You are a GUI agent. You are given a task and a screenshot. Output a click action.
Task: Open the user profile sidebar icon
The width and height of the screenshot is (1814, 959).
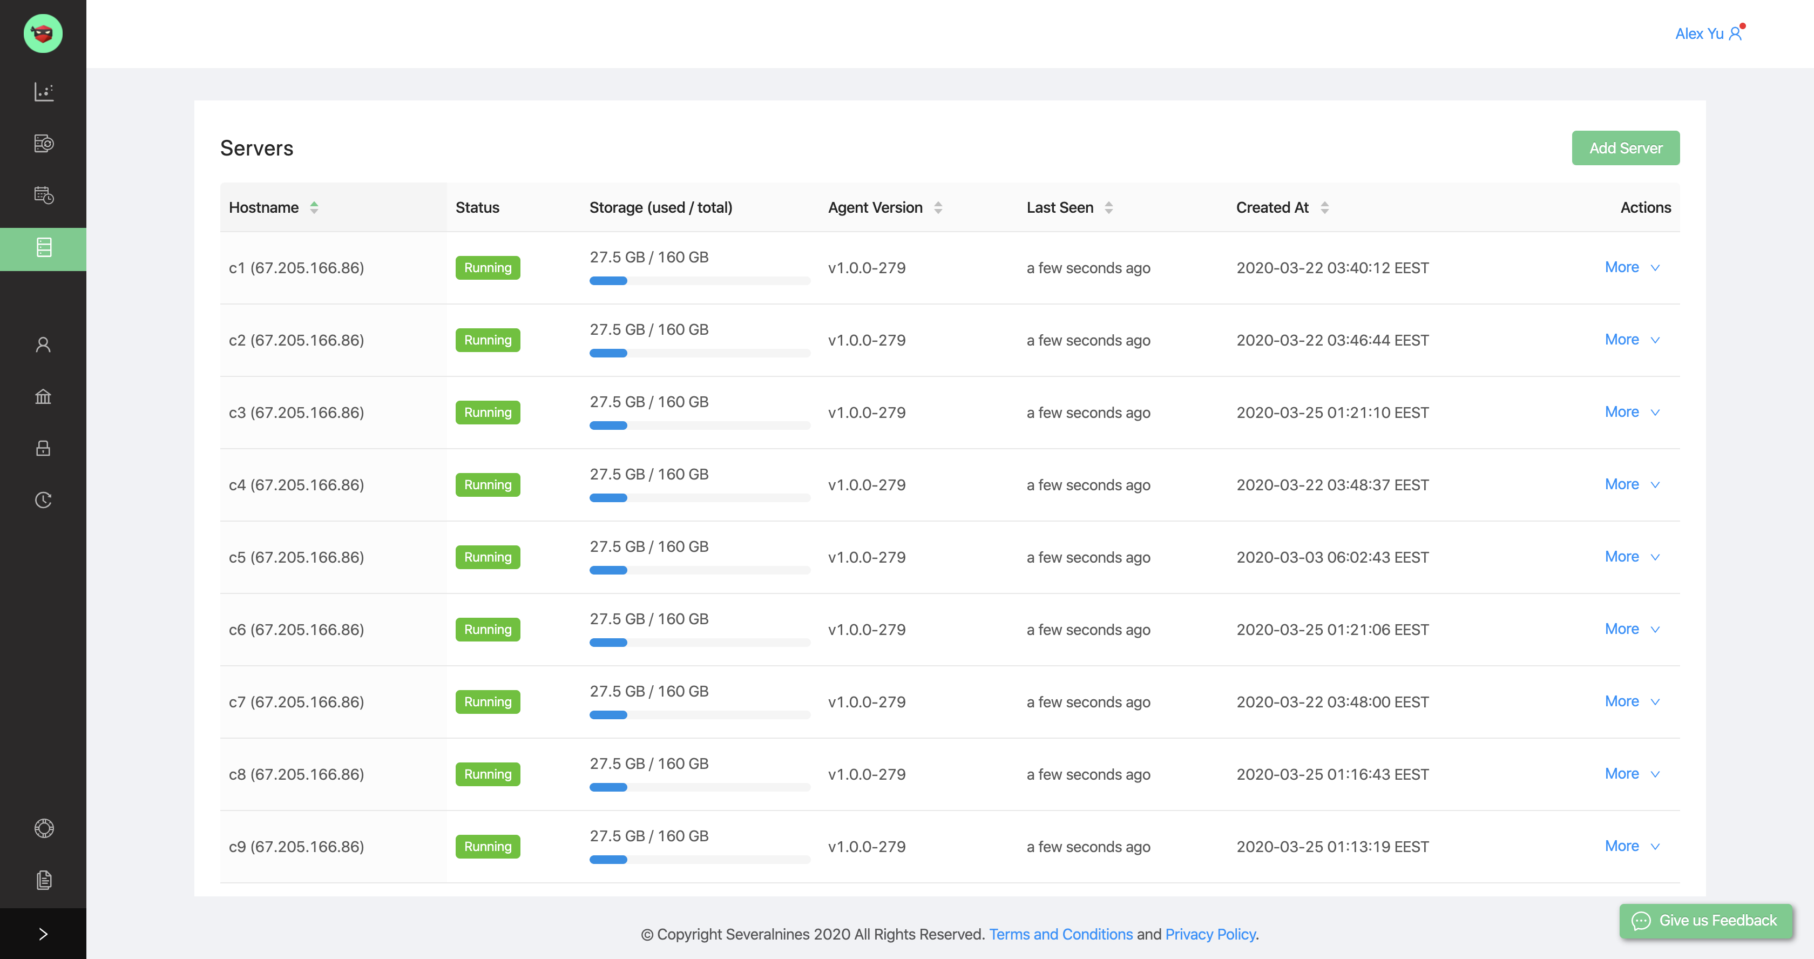(x=44, y=345)
